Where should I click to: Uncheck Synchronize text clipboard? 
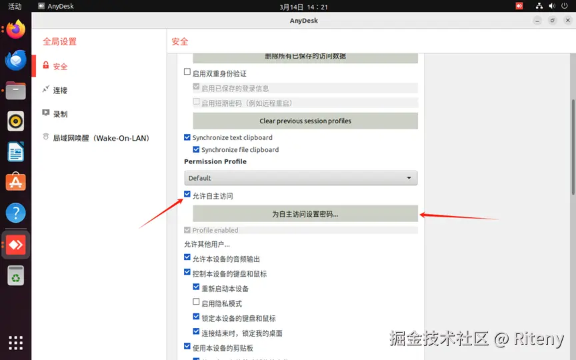click(x=187, y=137)
